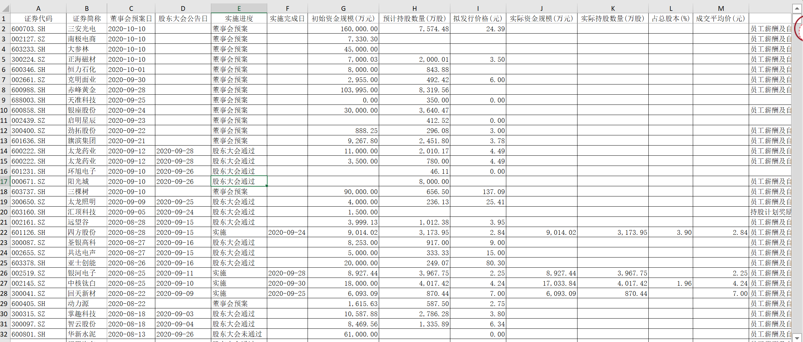This screenshot has width=803, height=342.
Task: Select the cell "四方股份"
Action: pos(87,232)
